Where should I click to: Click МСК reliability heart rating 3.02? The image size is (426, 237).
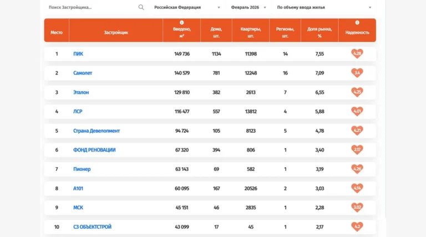point(357,208)
